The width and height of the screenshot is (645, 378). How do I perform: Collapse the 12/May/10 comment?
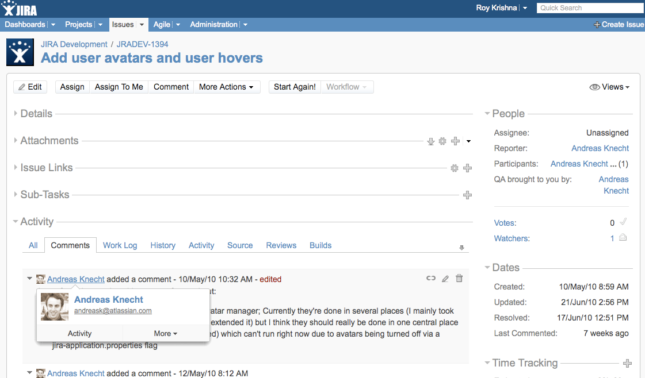coord(29,373)
